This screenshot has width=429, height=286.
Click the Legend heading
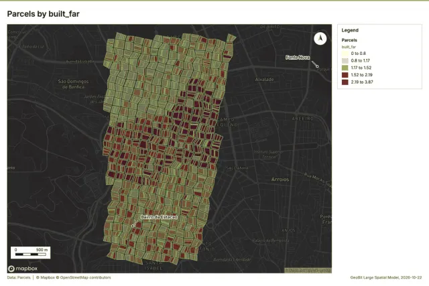coord(350,30)
